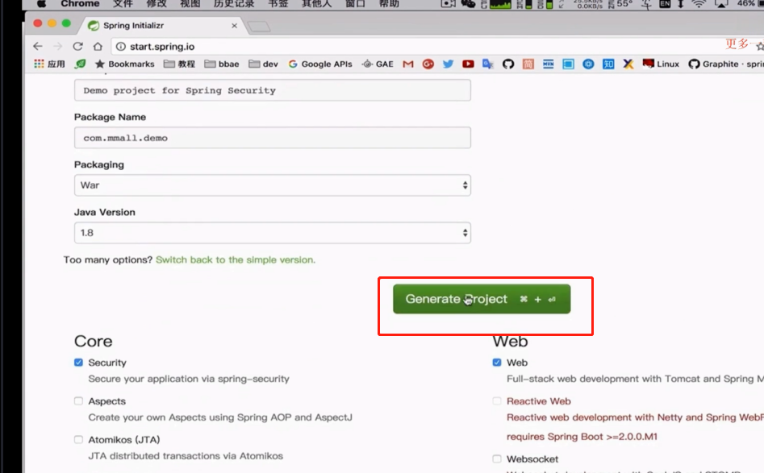Open the apps grid bookmark 应用
Image resolution: width=764 pixels, height=473 pixels.
(49, 64)
